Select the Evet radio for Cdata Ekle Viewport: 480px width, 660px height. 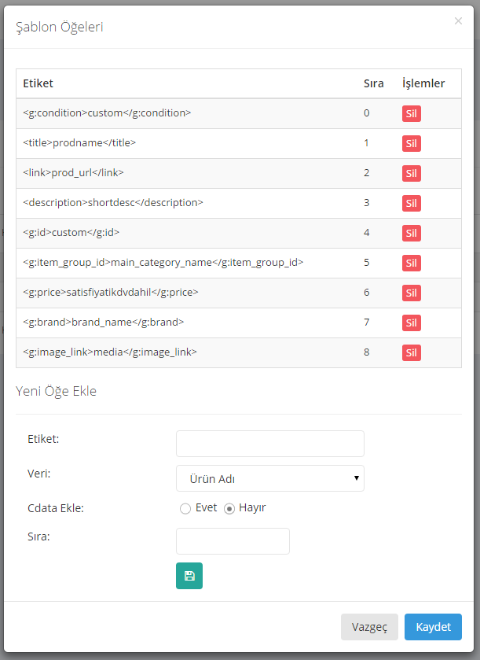click(x=185, y=508)
